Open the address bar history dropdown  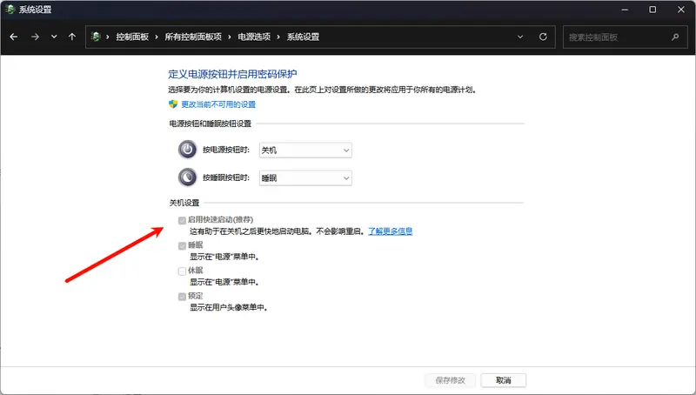520,37
